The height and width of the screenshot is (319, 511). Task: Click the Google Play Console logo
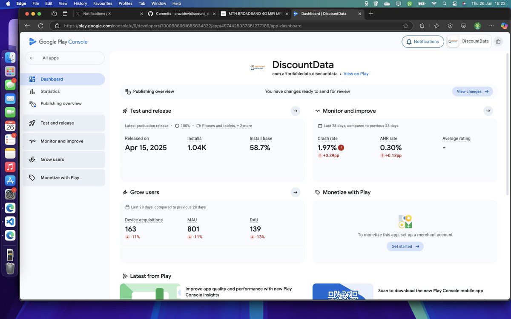pos(58,42)
